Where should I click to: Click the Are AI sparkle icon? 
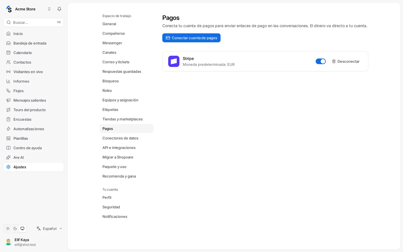coord(8,157)
